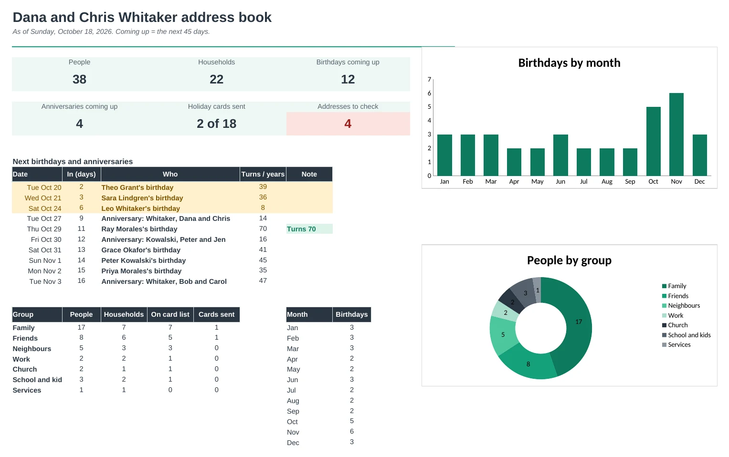Select the 'On card list' column header
This screenshot has height=457, width=729.
pyautogui.click(x=170, y=314)
